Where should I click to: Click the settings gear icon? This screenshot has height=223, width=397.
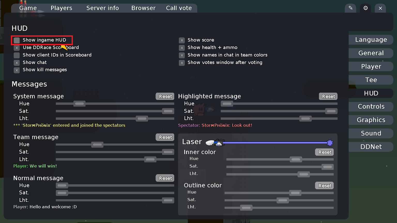click(x=365, y=8)
